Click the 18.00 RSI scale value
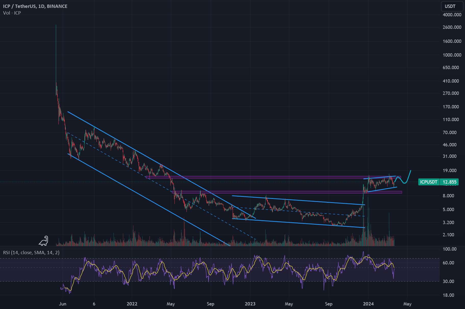465x309 pixels. point(448,295)
